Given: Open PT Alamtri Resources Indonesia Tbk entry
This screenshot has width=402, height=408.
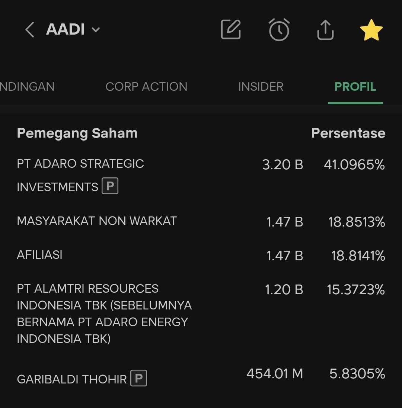Looking at the screenshot, I should point(104,314).
